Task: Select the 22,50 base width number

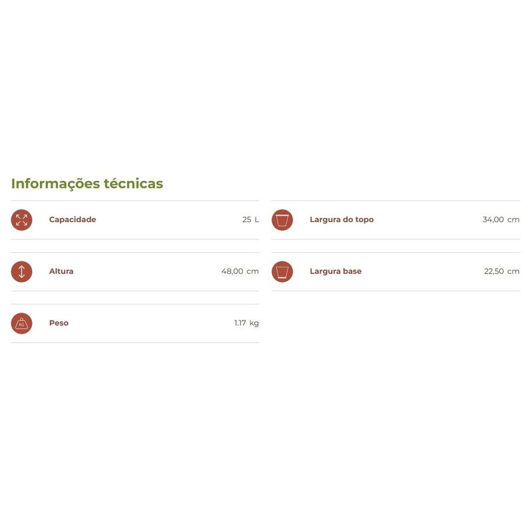Action: pos(494,271)
